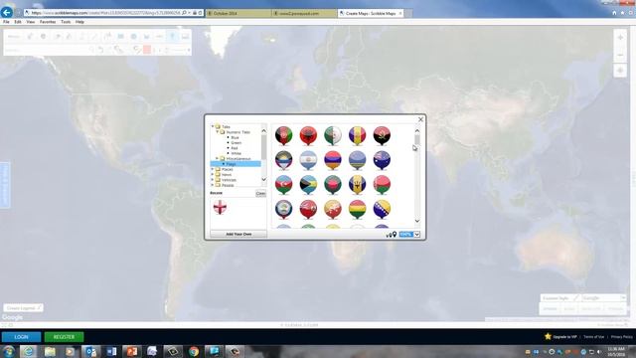Pick the Bahamas flag marker
The width and height of the screenshot is (636, 358).
(x=308, y=185)
